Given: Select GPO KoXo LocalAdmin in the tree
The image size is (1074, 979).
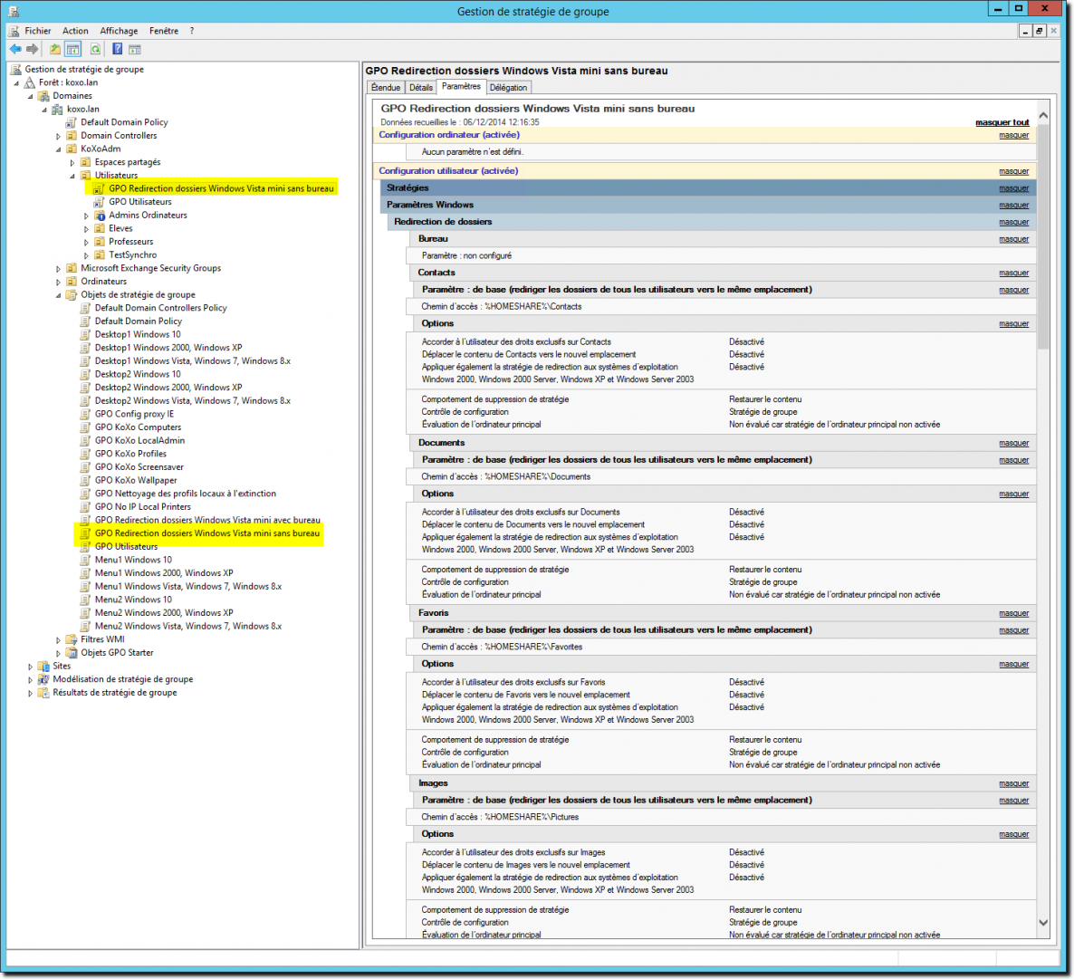Looking at the screenshot, I should 139,441.
